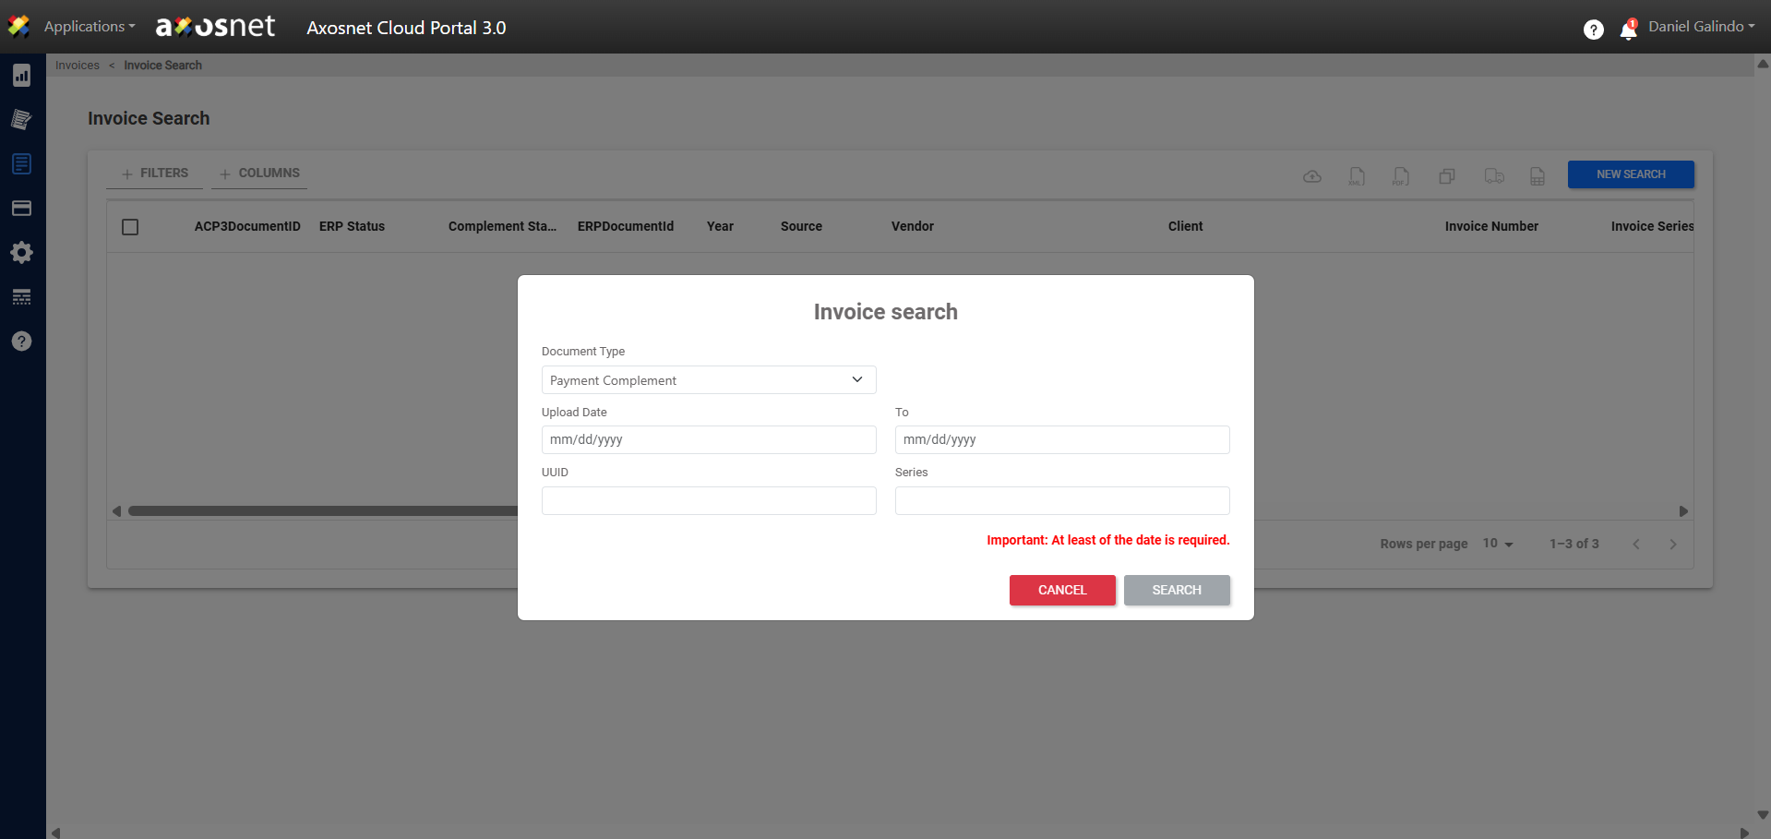Download the PDF file icon
Screen dimensions: 1771x839
1401,176
